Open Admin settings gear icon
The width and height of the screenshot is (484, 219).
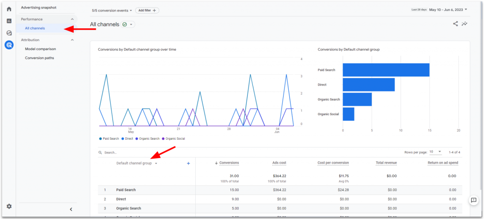(9, 206)
